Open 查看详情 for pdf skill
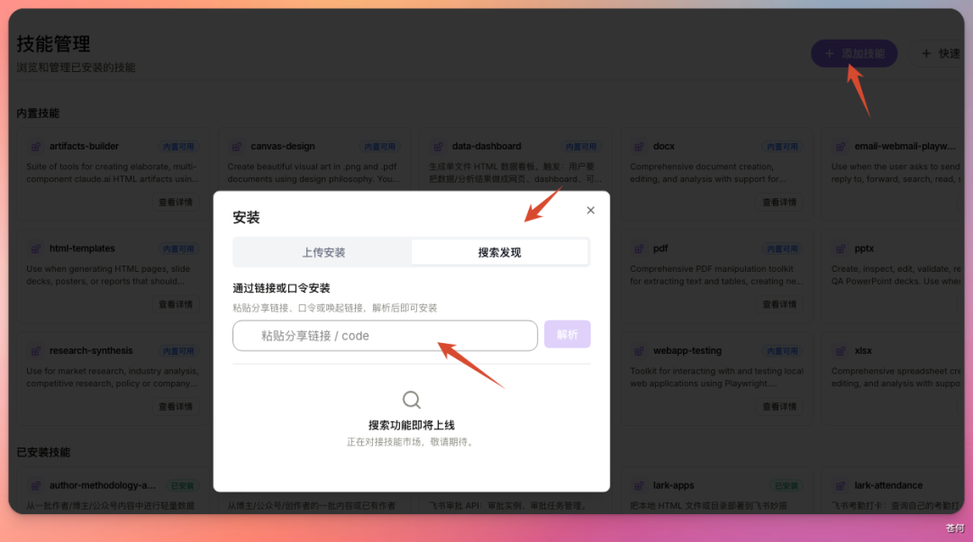 [779, 304]
